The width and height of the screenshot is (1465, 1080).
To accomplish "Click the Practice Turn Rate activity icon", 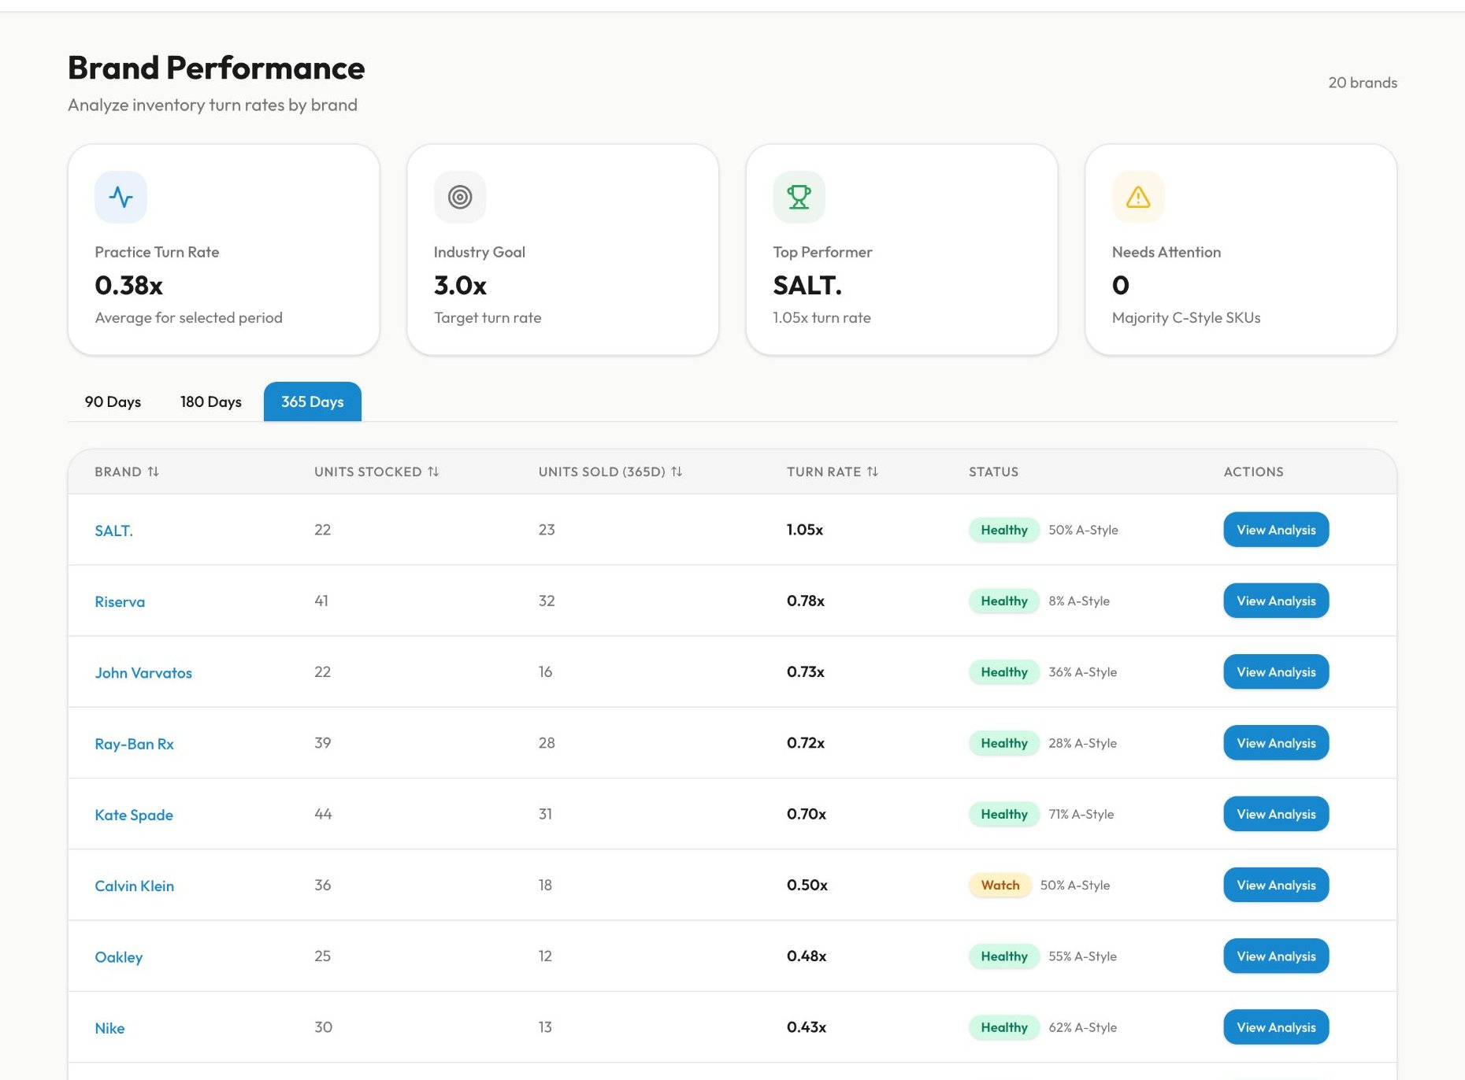I will pos(121,197).
